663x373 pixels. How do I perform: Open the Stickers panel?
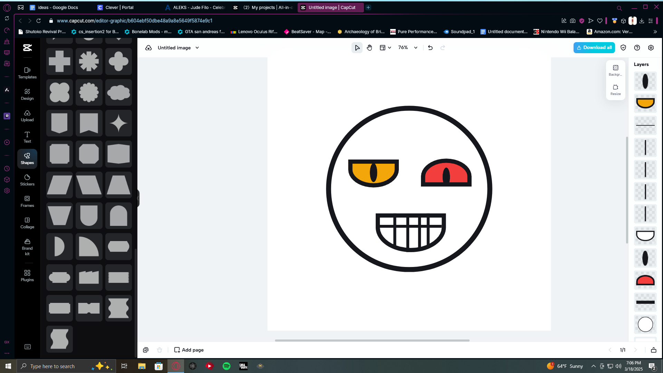click(x=27, y=180)
